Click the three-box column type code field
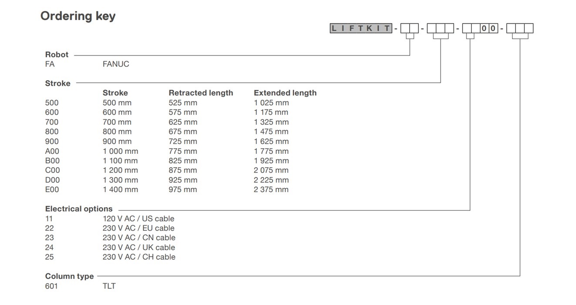Image resolution: width=576 pixels, height=305 pixels. click(x=520, y=29)
